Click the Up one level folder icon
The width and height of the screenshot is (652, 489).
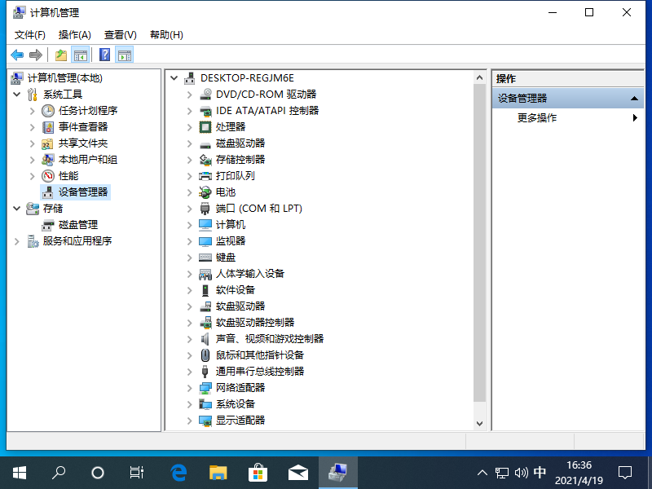61,55
